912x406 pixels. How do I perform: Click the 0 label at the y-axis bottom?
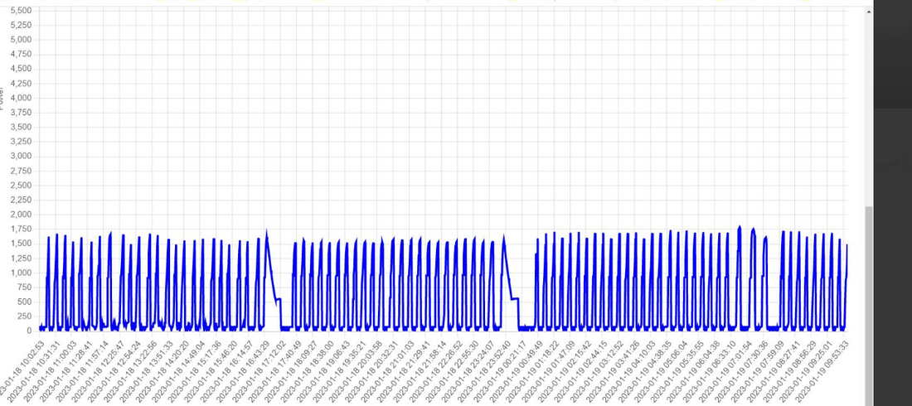click(x=28, y=331)
